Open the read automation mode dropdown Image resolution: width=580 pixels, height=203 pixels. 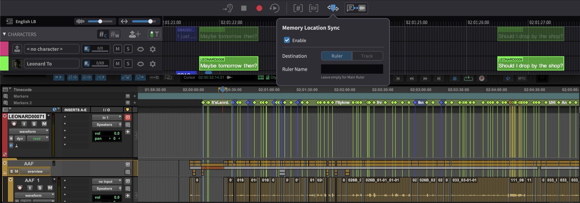(38, 138)
